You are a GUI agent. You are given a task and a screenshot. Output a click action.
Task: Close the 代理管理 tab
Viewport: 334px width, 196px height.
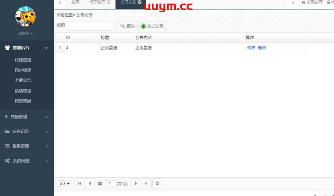109,2
